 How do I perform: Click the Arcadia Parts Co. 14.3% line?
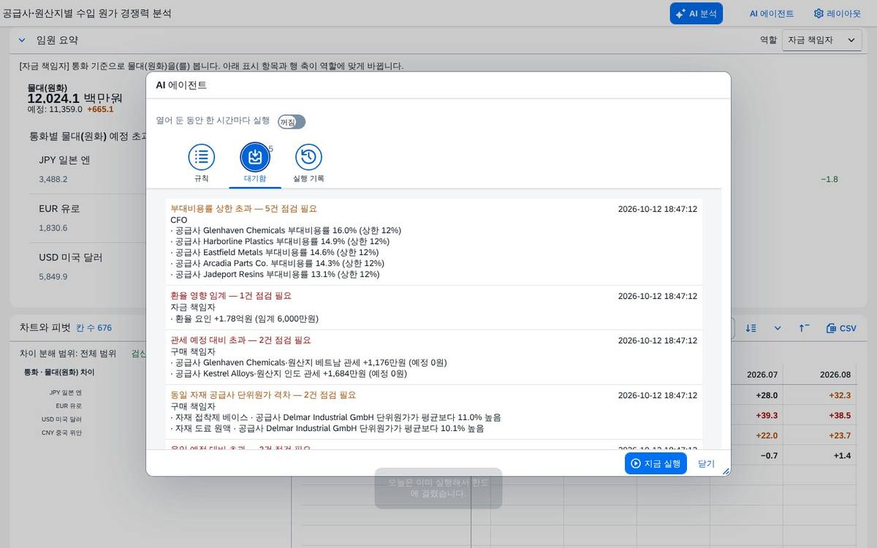278,263
